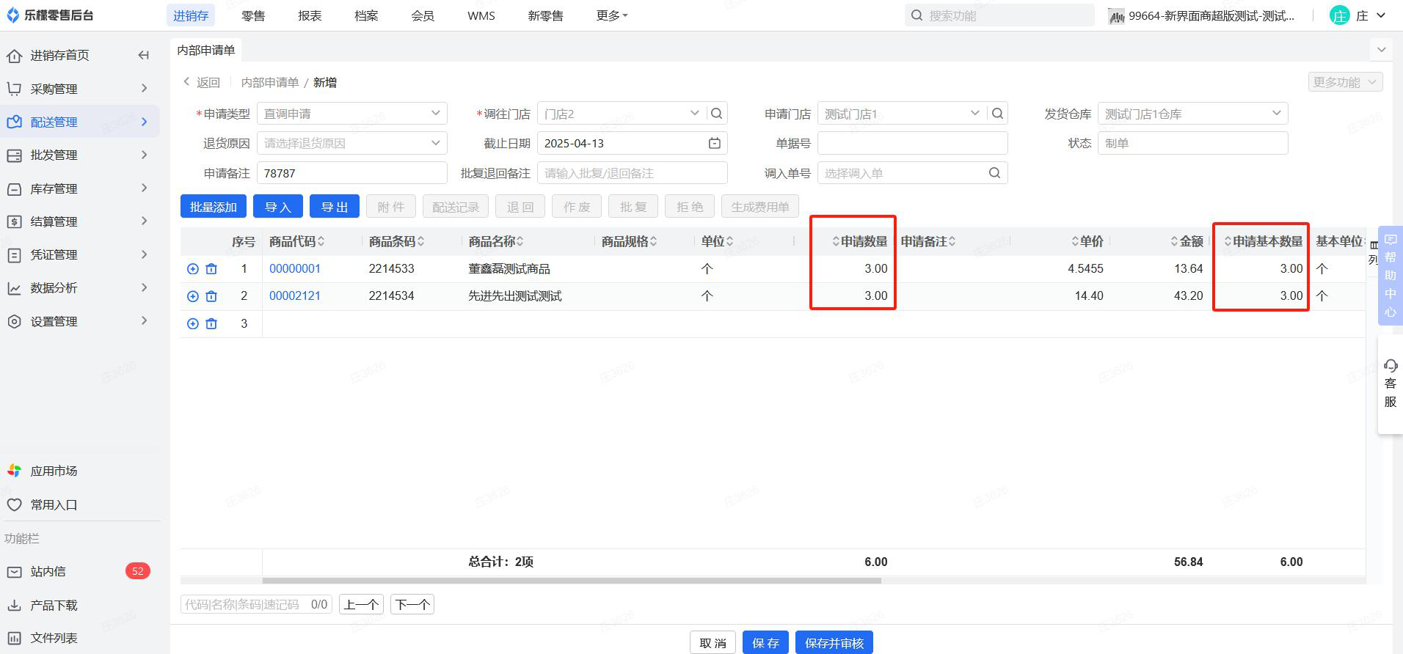Collapse the sidebar with the fold icon
1403x654 pixels.
click(x=144, y=55)
